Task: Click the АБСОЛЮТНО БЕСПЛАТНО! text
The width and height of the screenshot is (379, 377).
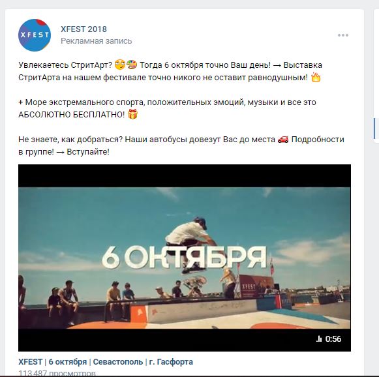Action: [72, 115]
